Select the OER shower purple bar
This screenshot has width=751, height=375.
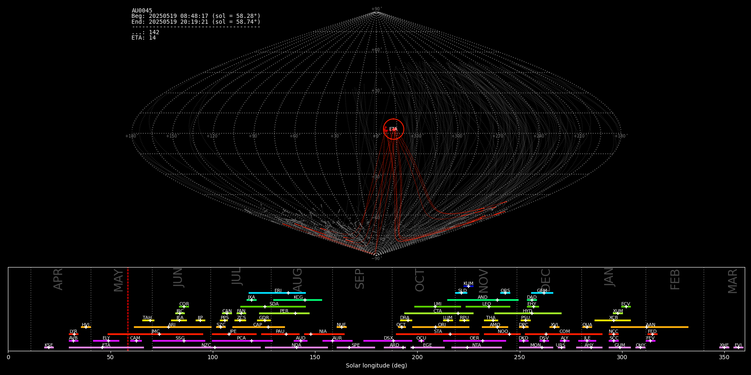pos(474,341)
